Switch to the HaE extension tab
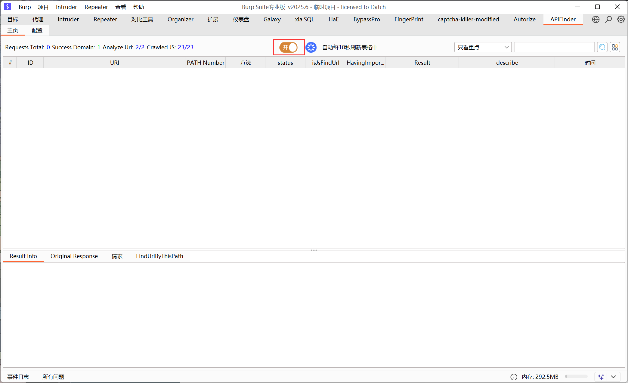 click(333, 19)
